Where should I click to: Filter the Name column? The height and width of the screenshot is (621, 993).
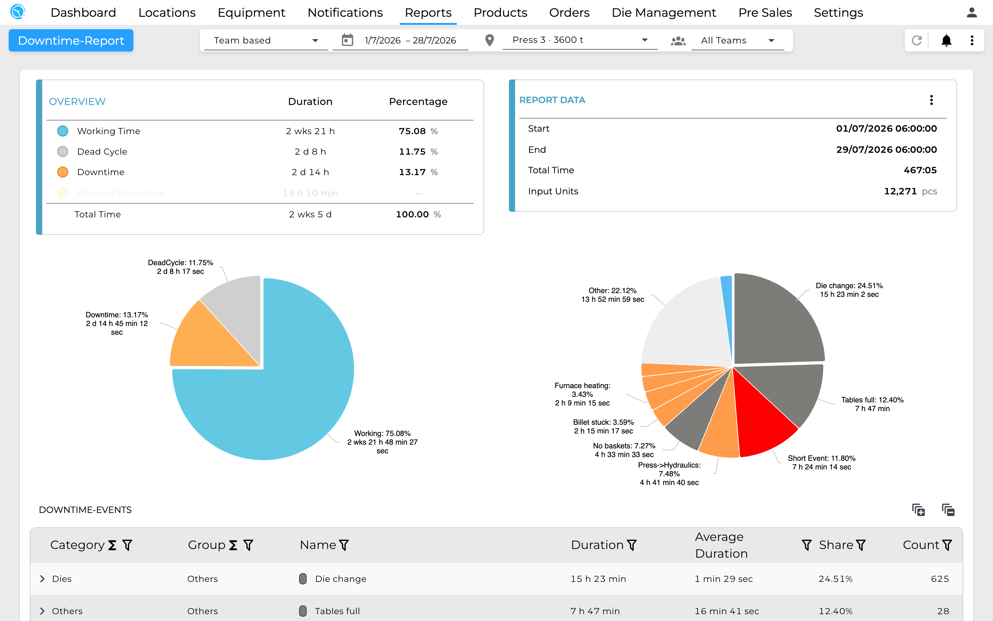click(x=344, y=545)
